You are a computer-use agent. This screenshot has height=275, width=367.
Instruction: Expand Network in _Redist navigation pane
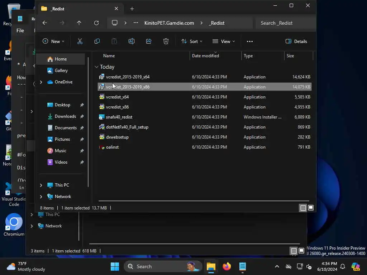point(41,197)
